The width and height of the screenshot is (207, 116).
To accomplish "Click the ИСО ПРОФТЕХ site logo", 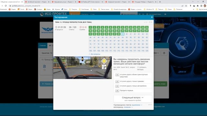I will point(53,14).
